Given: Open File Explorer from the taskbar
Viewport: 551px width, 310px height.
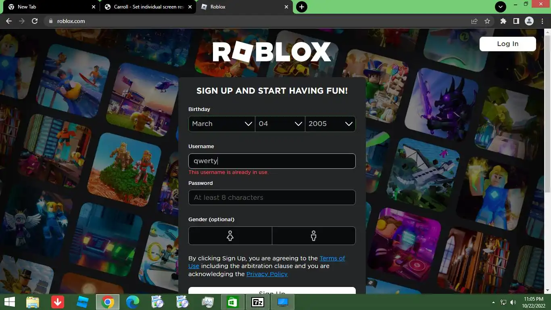Looking at the screenshot, I should pos(33,302).
